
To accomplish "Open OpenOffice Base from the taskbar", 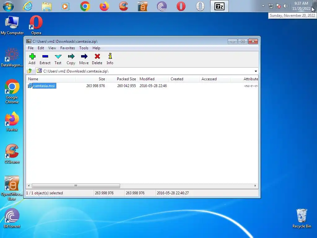I will tap(142, 6).
